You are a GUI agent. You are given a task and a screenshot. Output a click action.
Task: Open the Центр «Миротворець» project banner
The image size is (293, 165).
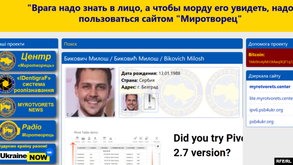28,61
